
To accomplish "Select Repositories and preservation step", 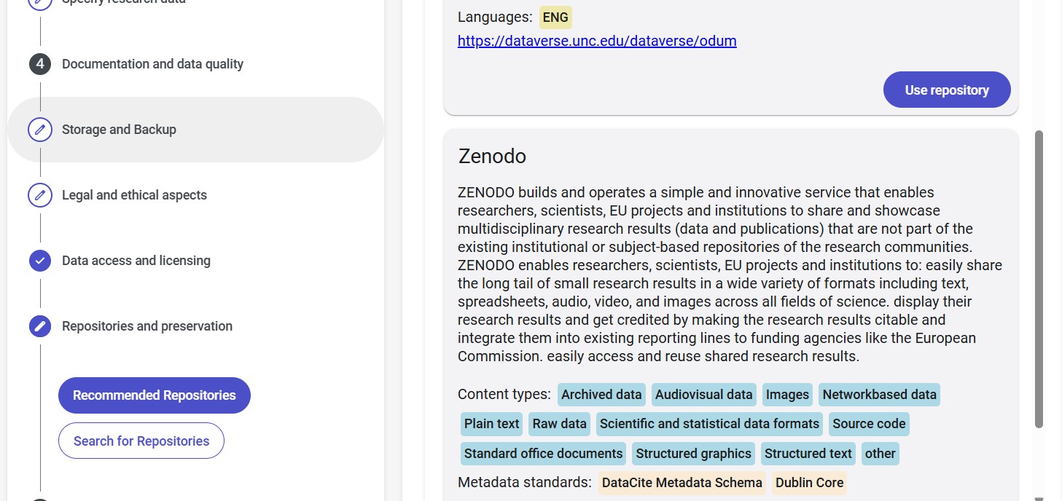I will coord(147,326).
